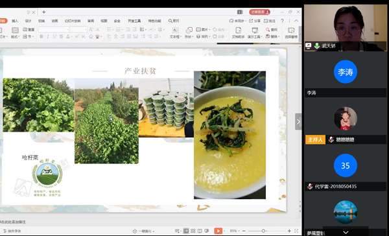Viewport: 389px width, 236px height.
Task: Toggle italic formatting
Action: (48, 37)
